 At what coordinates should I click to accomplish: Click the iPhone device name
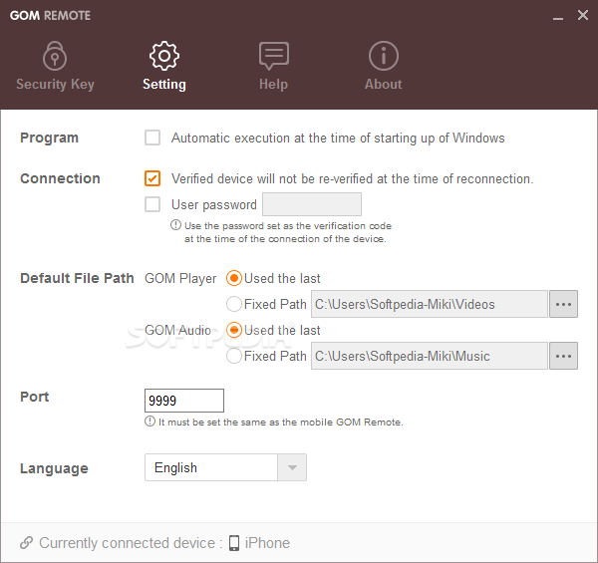[x=267, y=543]
